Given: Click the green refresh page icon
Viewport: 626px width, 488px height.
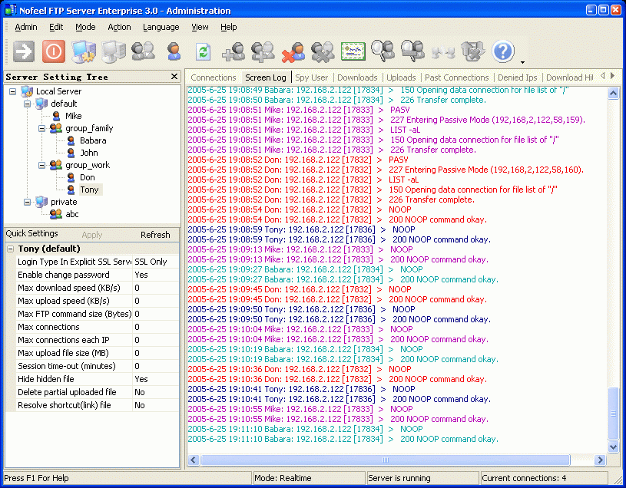Looking at the screenshot, I should click(x=204, y=52).
